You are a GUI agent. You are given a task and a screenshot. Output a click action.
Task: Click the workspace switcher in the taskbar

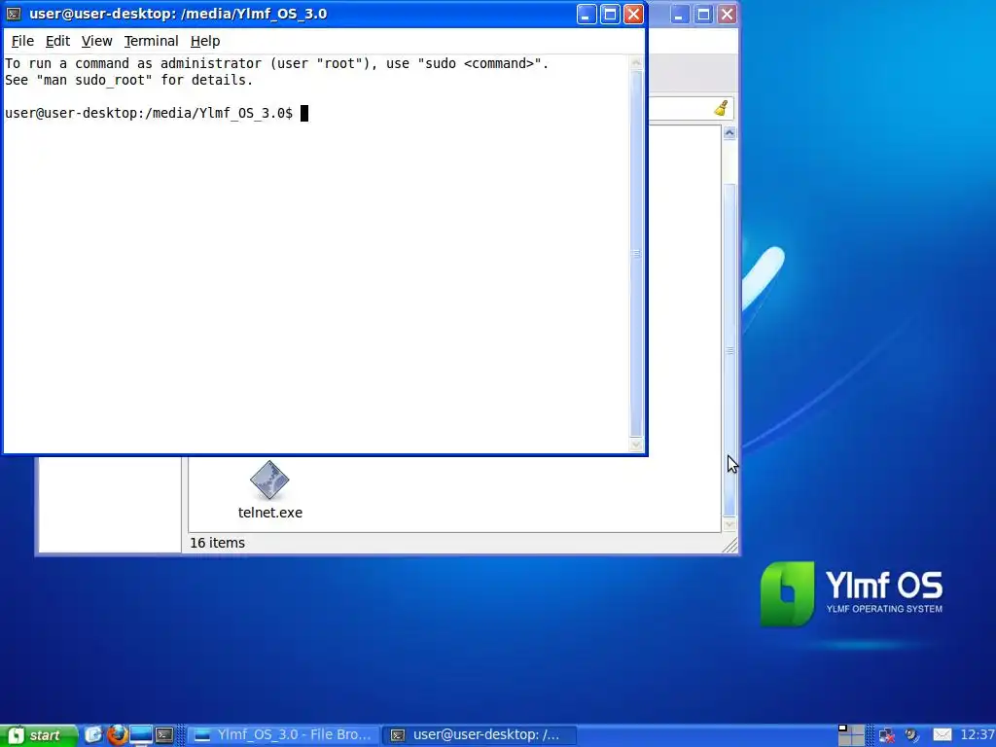(x=851, y=735)
